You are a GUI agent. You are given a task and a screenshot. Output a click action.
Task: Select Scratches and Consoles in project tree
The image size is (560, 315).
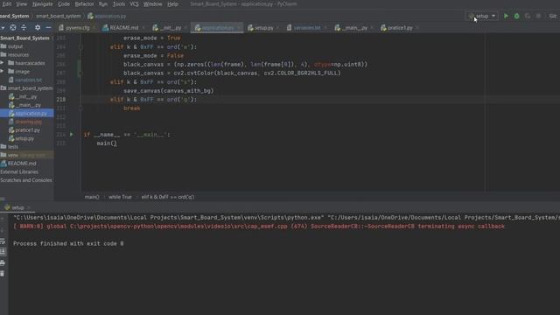click(x=26, y=180)
